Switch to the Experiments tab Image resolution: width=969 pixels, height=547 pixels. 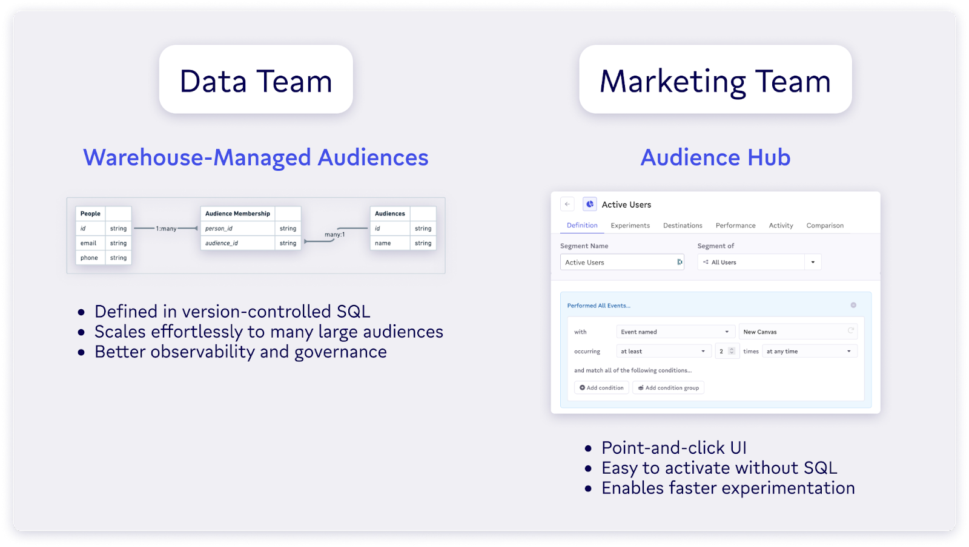point(630,226)
